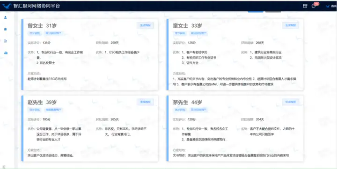337x169 pixels.
Task: Click the approval period 265天
Action: [115, 119]
